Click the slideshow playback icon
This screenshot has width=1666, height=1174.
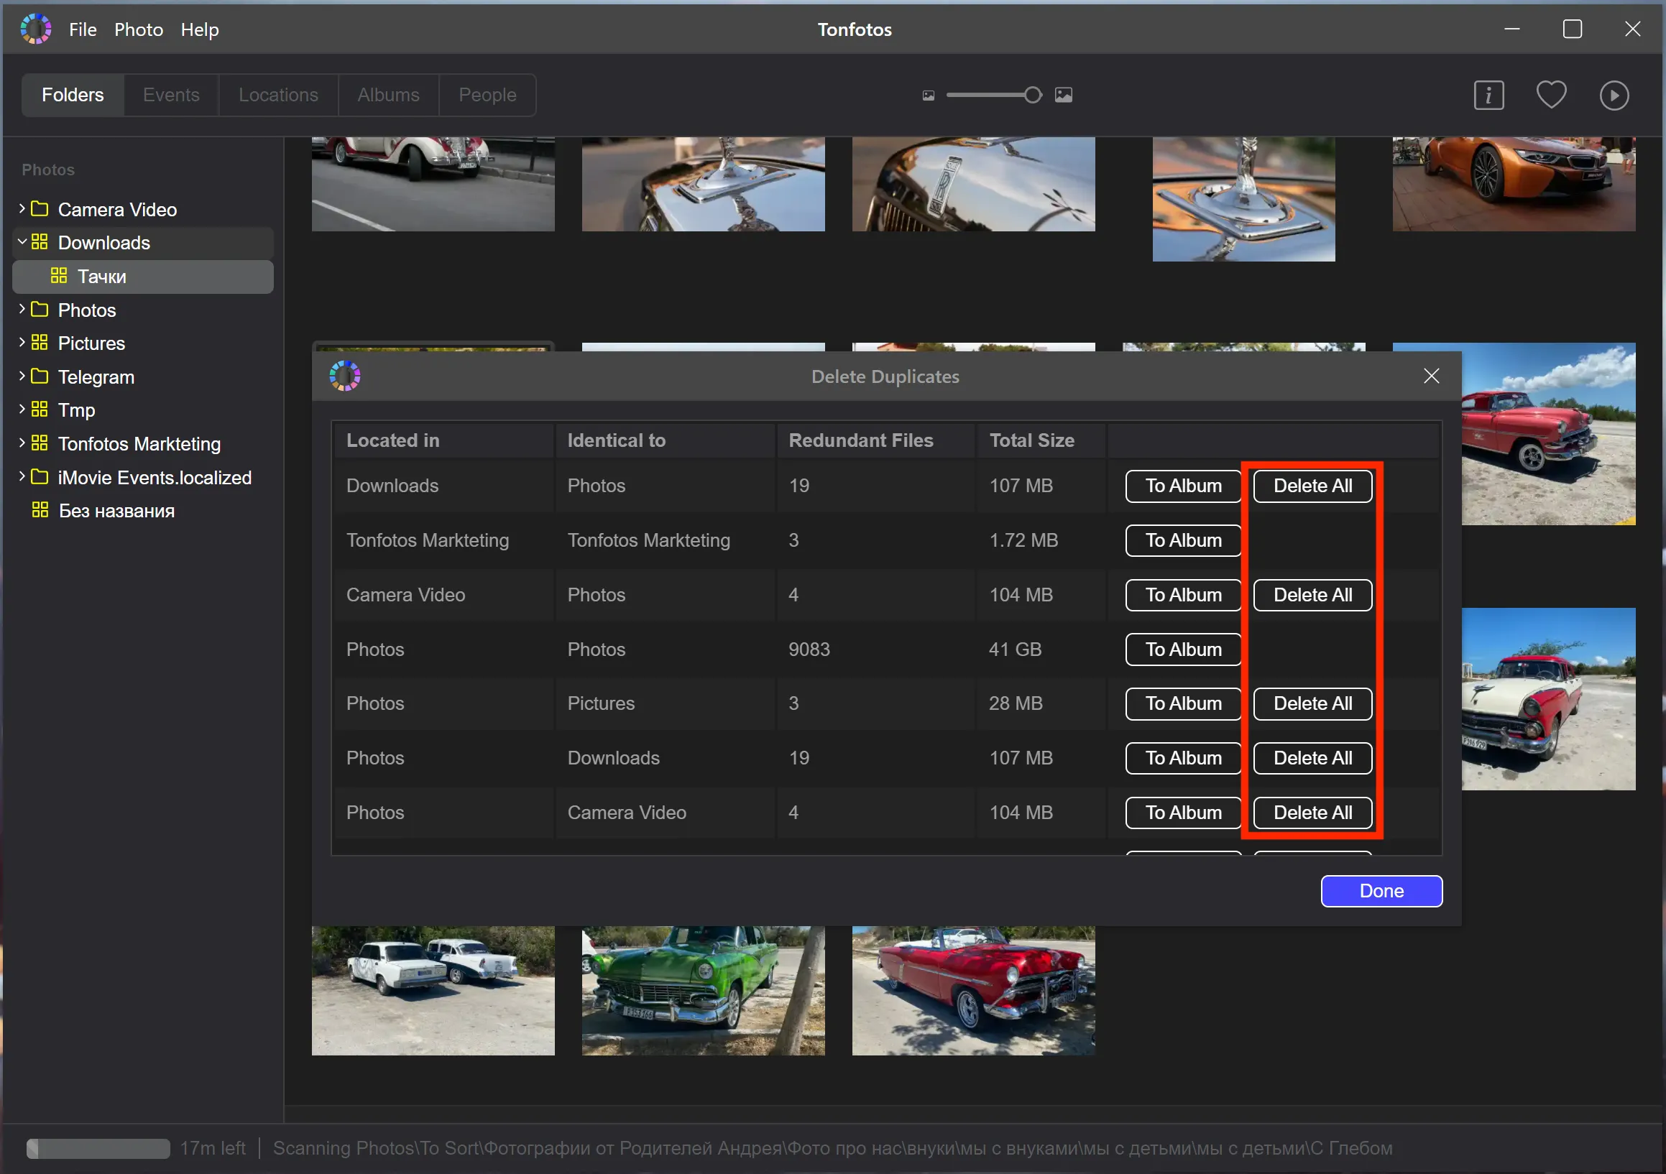[1614, 94]
